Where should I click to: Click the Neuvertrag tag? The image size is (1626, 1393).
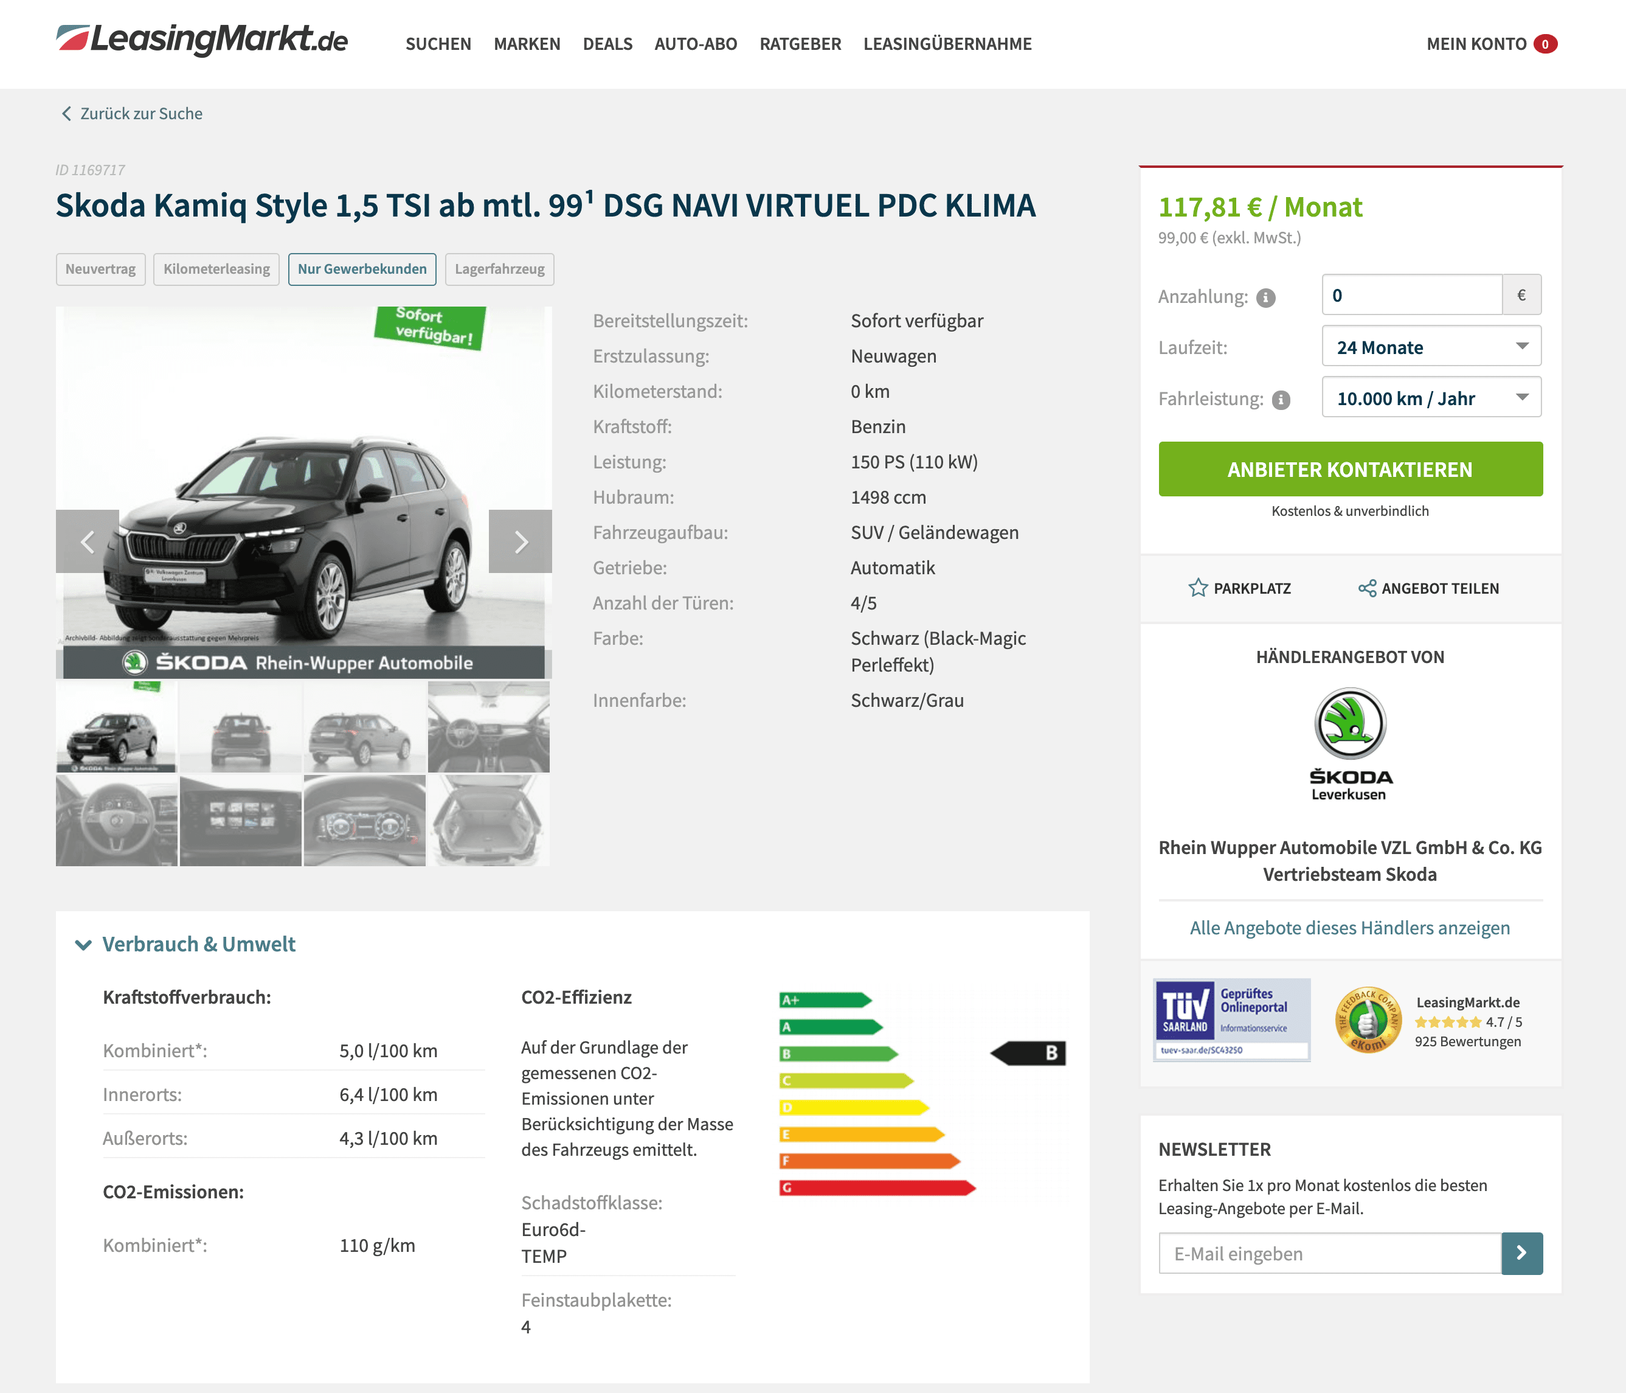click(x=100, y=269)
